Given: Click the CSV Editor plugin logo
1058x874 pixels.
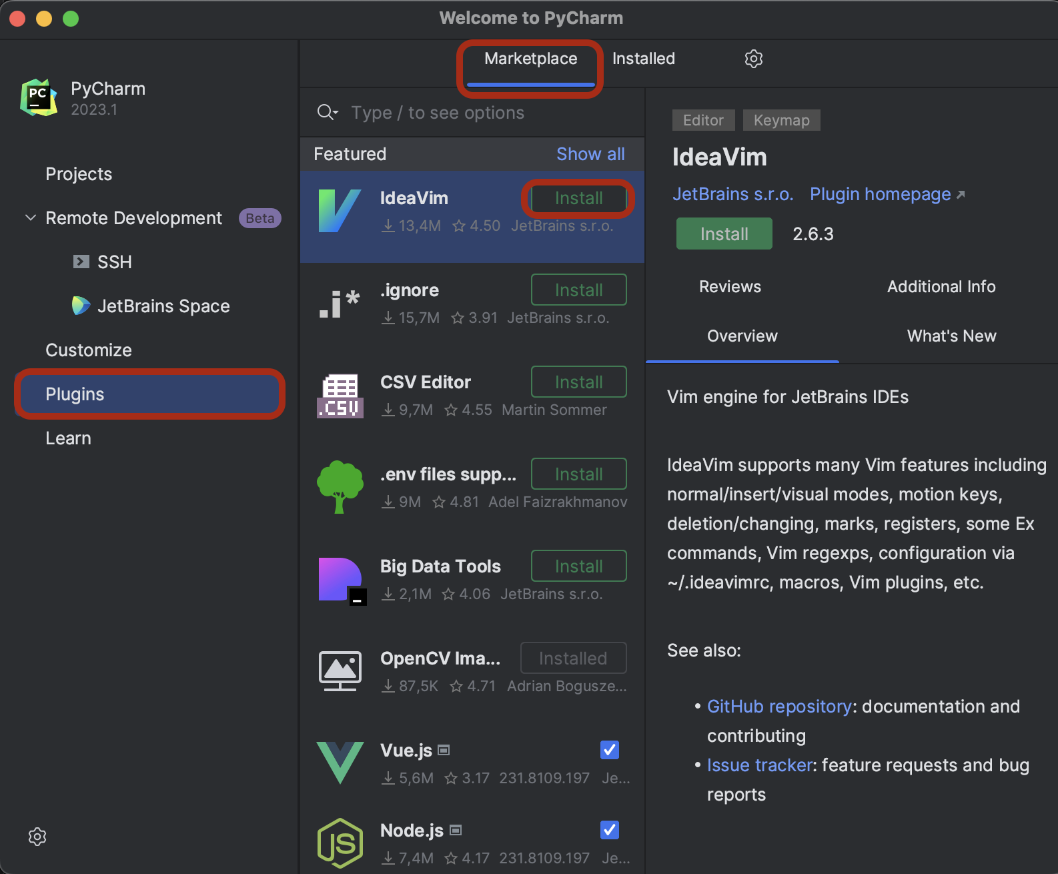Looking at the screenshot, I should pyautogui.click(x=340, y=396).
